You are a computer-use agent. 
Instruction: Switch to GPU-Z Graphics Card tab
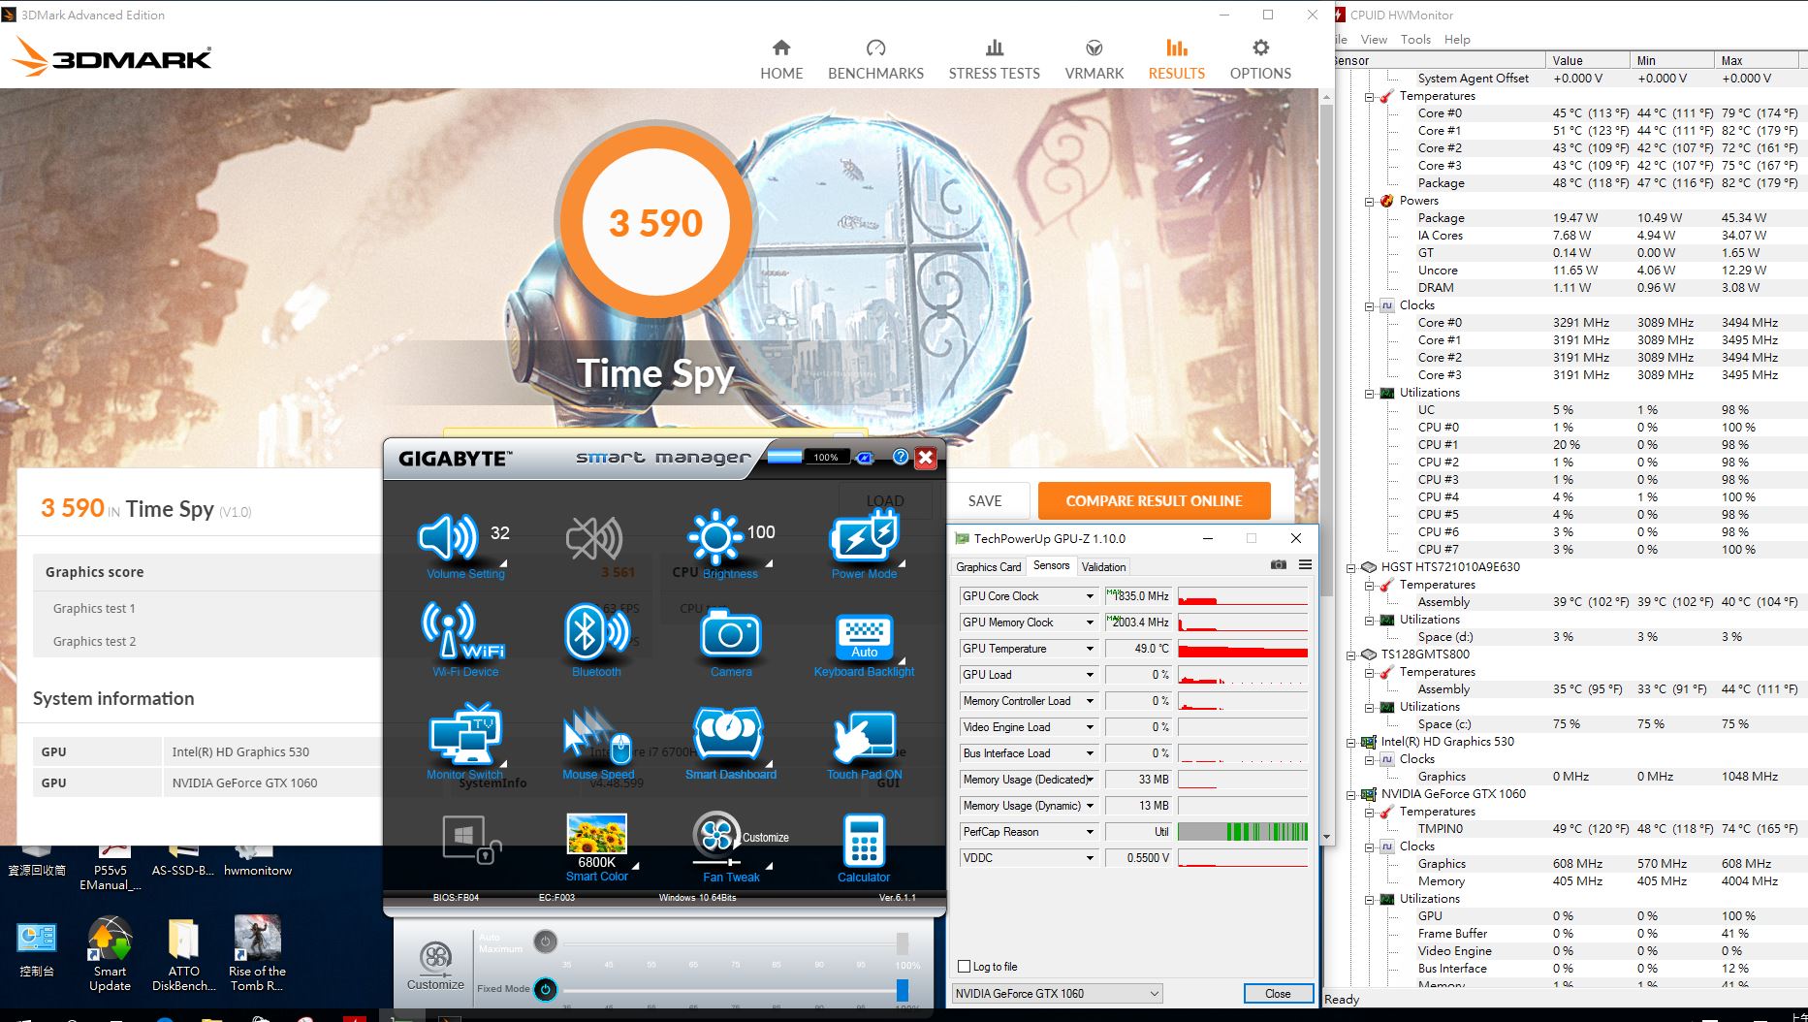(988, 566)
